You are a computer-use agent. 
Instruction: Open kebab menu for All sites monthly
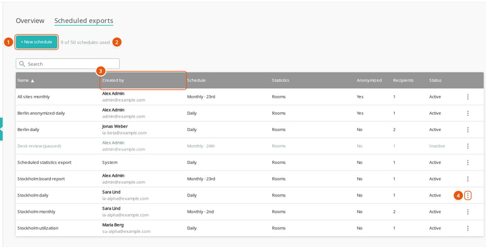tap(468, 97)
